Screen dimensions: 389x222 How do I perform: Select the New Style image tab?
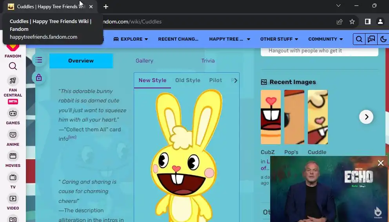152,81
